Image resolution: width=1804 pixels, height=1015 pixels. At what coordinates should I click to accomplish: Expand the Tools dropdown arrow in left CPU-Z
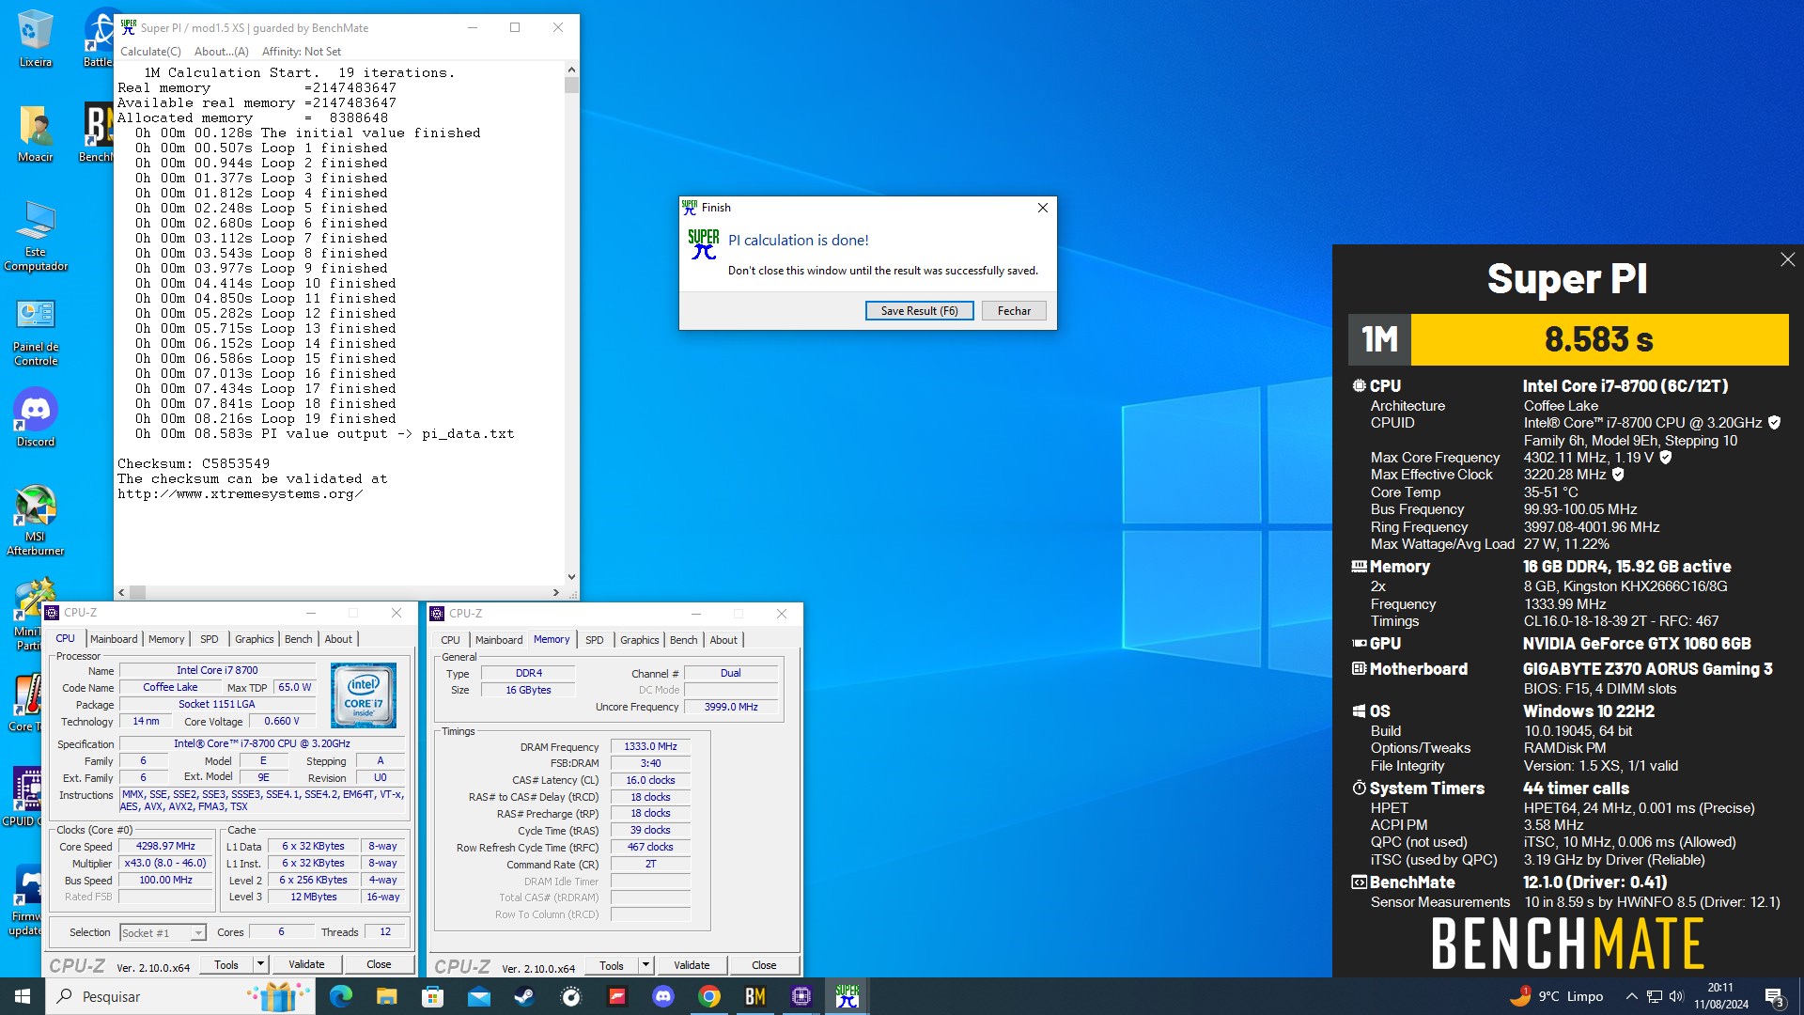260,964
